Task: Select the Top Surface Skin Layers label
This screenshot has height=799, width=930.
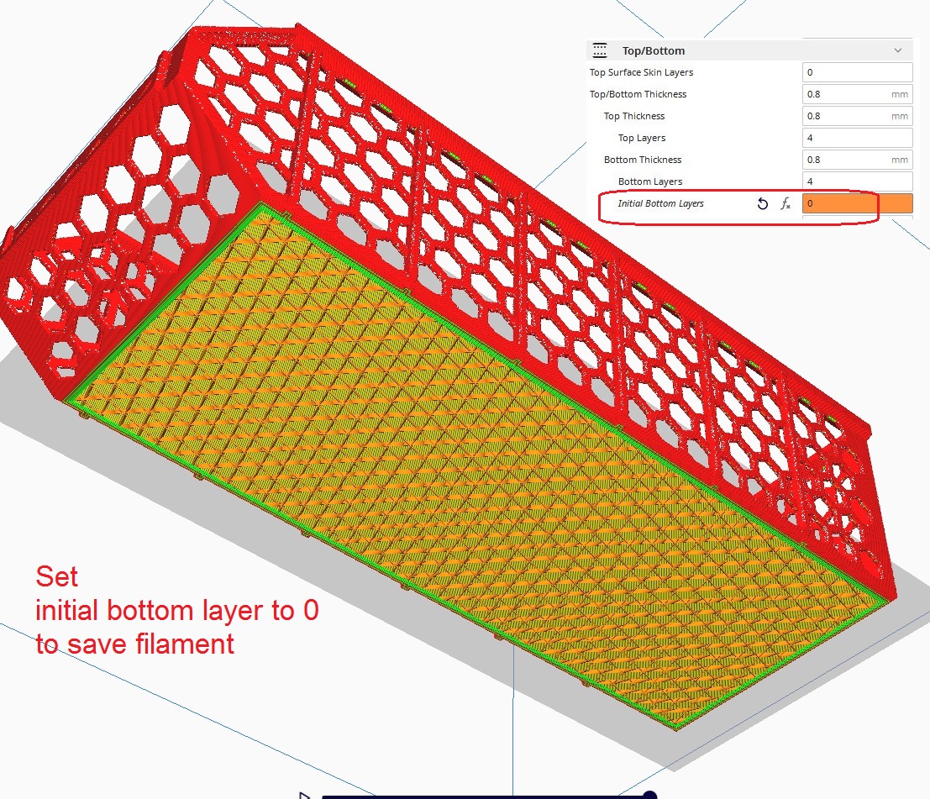Action: point(641,72)
